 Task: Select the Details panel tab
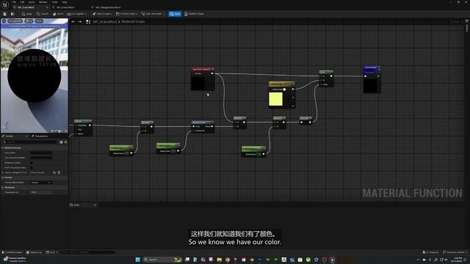click(9, 136)
